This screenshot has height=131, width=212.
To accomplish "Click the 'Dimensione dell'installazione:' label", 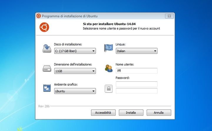I will [x=73, y=64].
